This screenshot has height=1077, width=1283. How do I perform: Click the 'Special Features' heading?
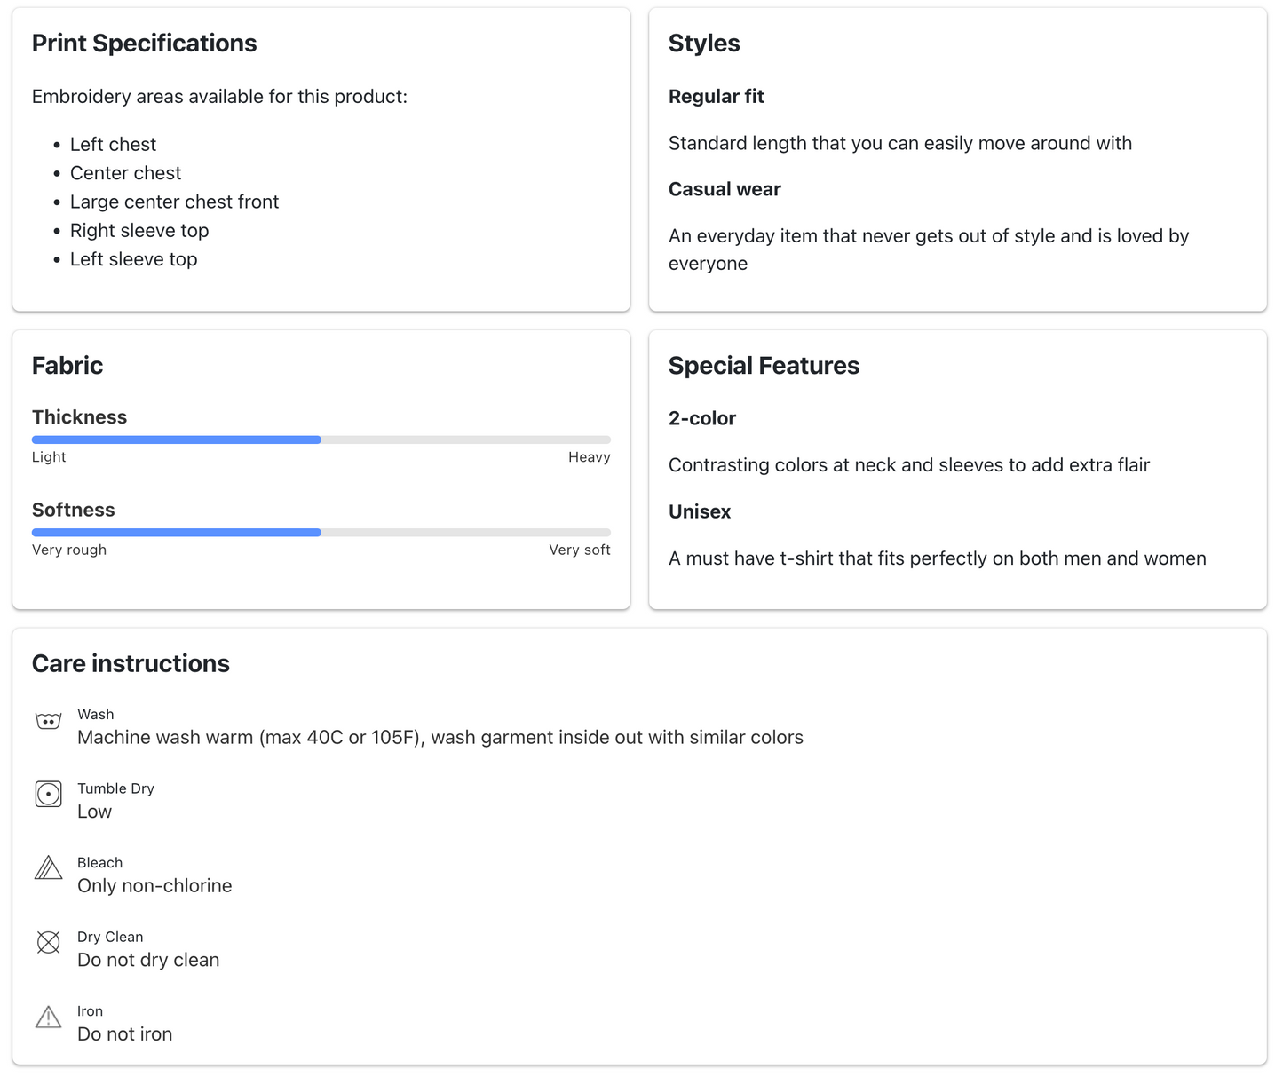[x=764, y=366]
